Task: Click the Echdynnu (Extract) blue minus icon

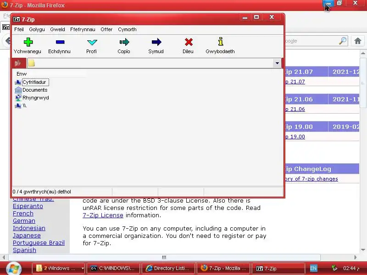Action: pos(60,42)
